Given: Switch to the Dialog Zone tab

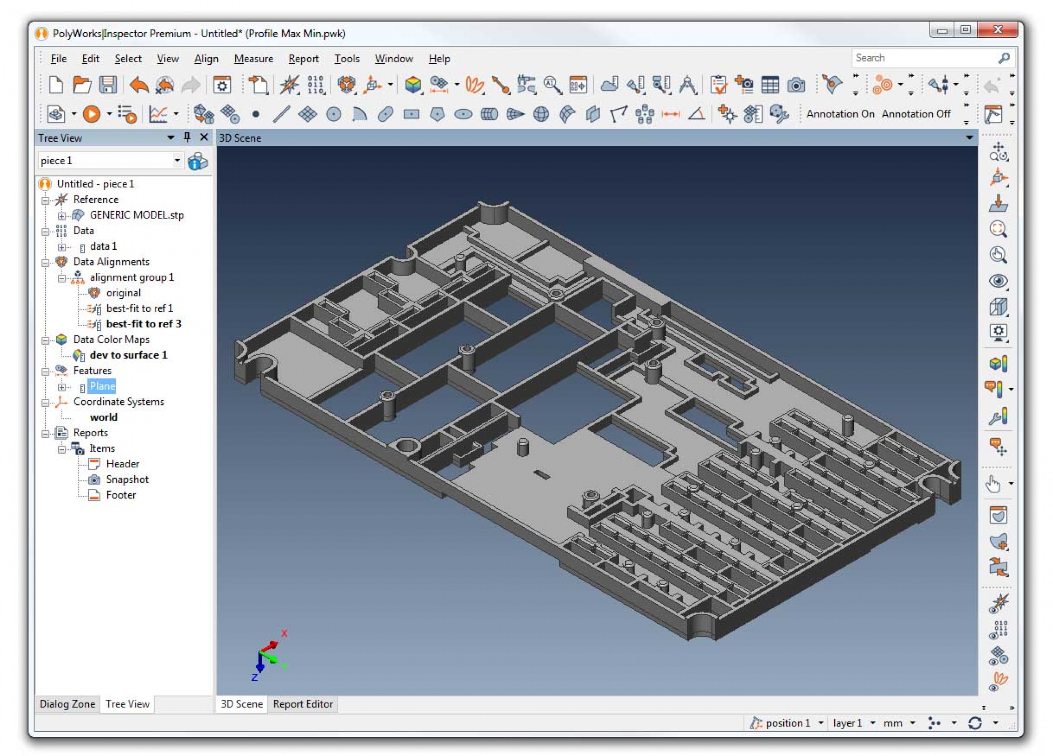Looking at the screenshot, I should [x=67, y=704].
